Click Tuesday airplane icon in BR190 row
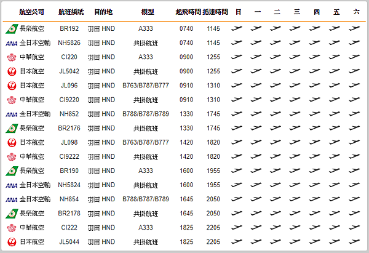This screenshot has height=253, width=369. tap(276, 171)
